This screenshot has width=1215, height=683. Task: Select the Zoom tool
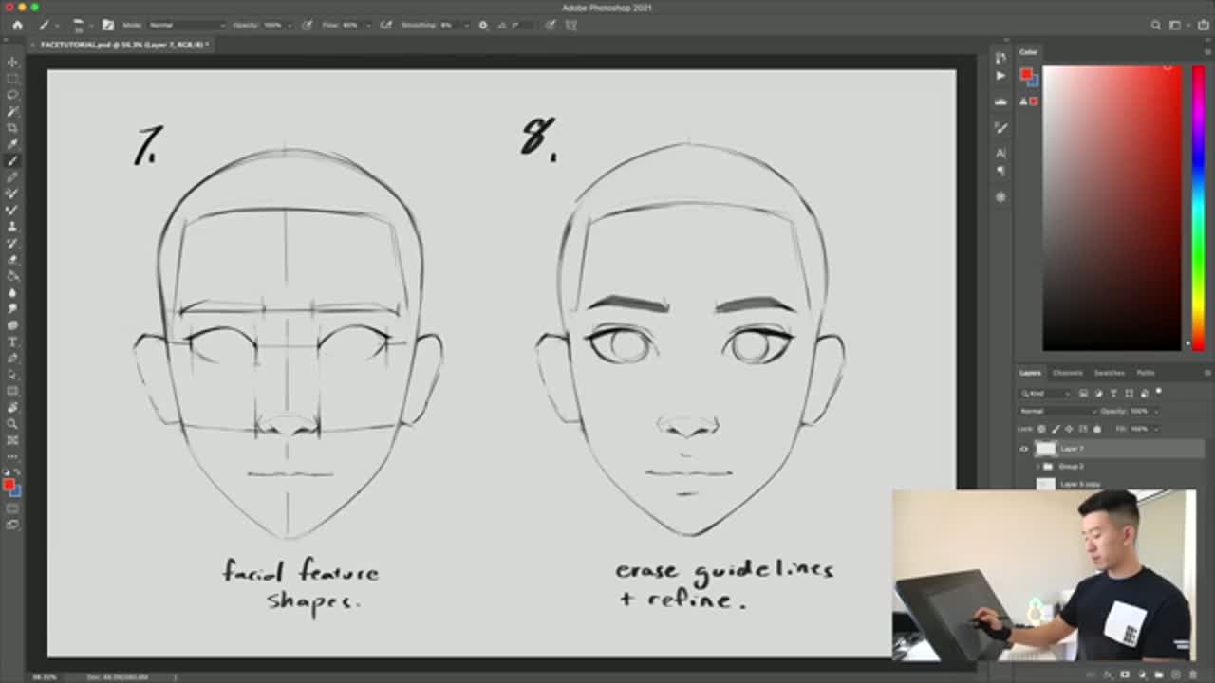(12, 424)
